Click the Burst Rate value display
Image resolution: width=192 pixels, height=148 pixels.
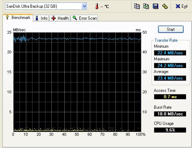(170, 114)
